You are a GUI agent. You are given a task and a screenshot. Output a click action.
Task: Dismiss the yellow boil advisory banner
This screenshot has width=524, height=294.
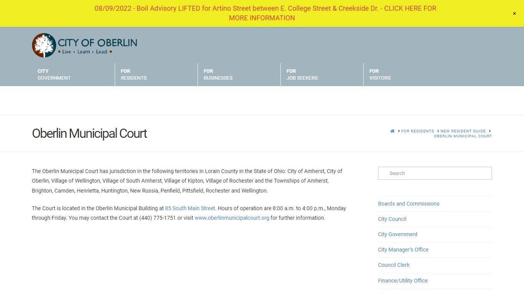point(514,13)
